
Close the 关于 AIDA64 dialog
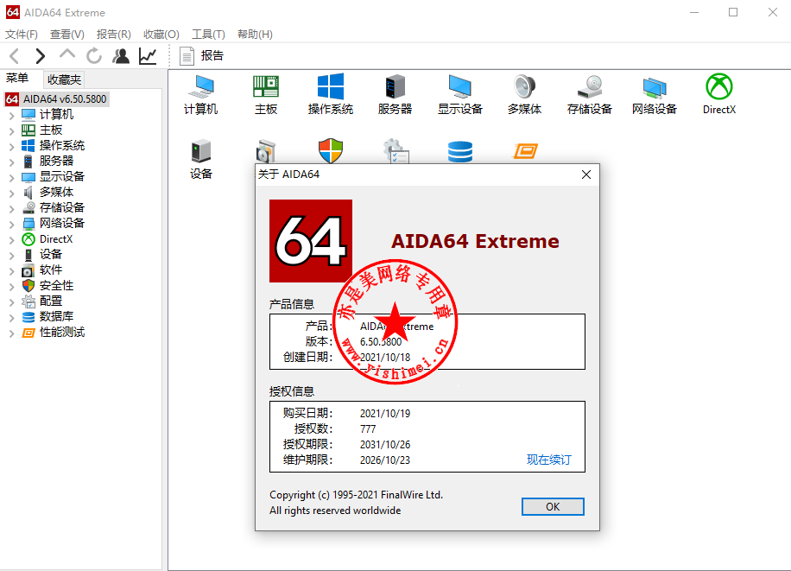tap(585, 174)
